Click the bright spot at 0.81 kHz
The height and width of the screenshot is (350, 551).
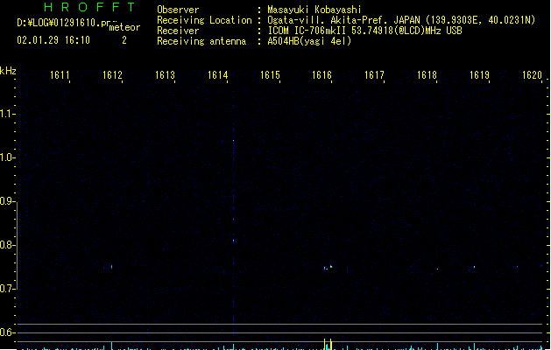pyautogui.click(x=233, y=241)
